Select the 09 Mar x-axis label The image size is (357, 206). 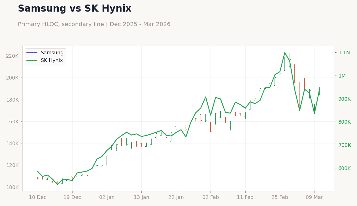pos(314,198)
